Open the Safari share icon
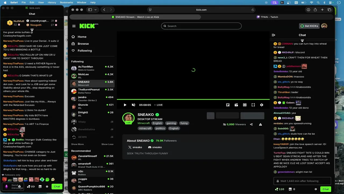 coord(316,10)
